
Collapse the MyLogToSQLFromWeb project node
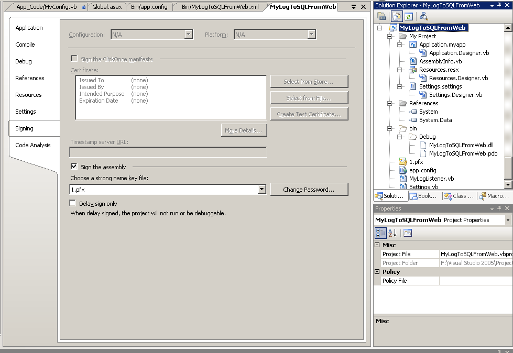pyautogui.click(x=379, y=28)
